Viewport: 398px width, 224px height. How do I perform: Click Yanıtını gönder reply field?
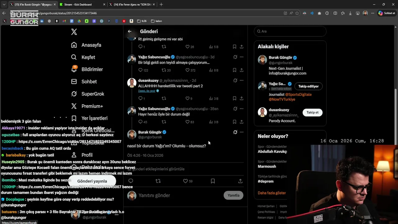point(179,195)
